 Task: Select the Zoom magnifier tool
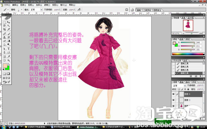pyautogui.click(x=8, y=60)
